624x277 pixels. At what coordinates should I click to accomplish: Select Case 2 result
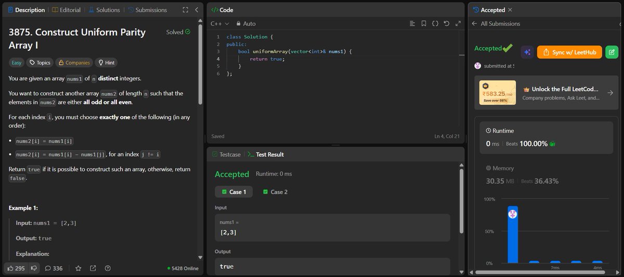(275, 192)
